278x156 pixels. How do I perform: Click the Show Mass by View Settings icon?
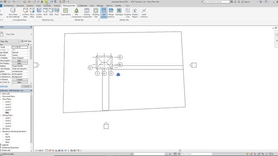pyautogui.click(x=13, y=10)
